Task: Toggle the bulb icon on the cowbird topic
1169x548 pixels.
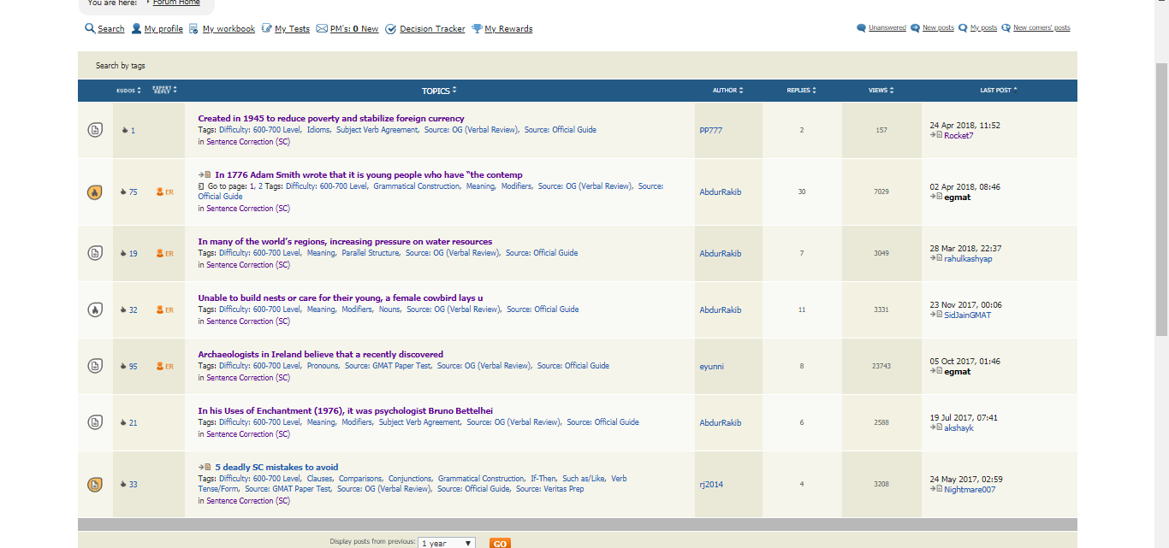Action: point(94,309)
